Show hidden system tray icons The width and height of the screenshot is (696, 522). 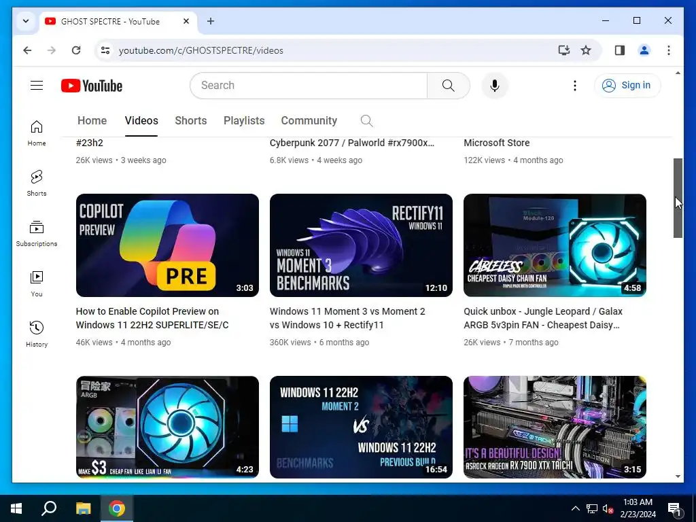575,508
